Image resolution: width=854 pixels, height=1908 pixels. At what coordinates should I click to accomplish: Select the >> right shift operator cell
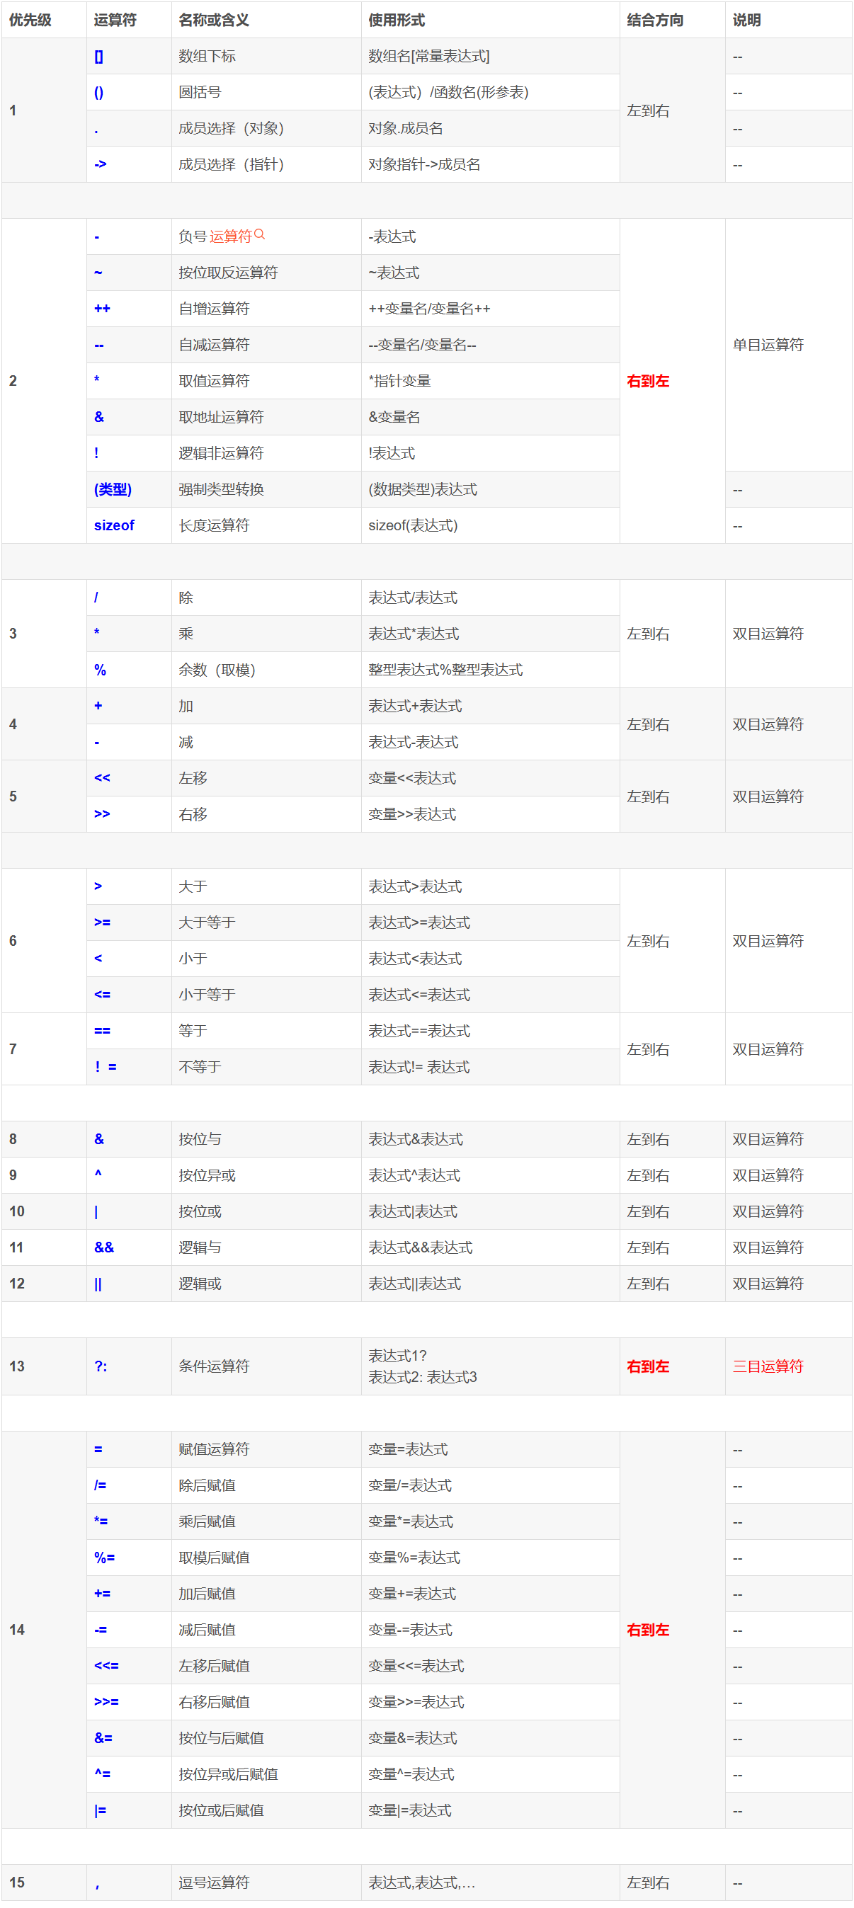[x=129, y=814]
